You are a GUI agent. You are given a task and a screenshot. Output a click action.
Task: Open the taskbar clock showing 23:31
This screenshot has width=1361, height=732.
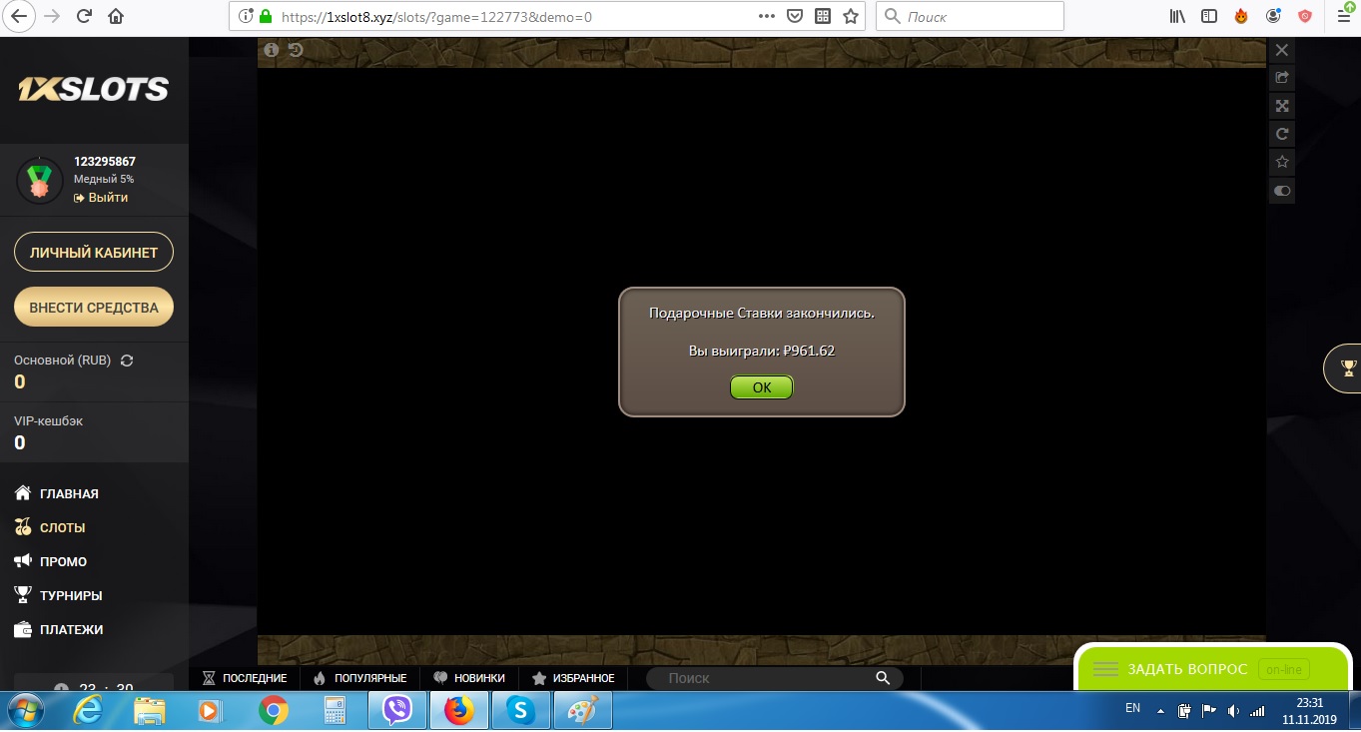click(x=1309, y=710)
